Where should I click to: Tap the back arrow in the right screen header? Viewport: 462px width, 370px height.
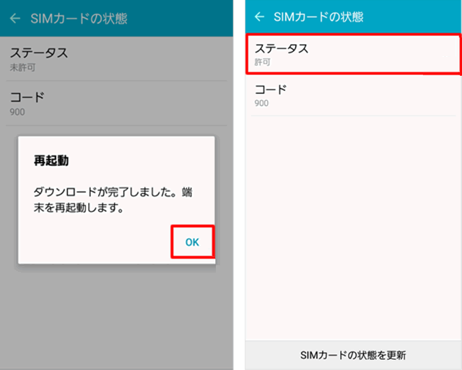point(259,17)
